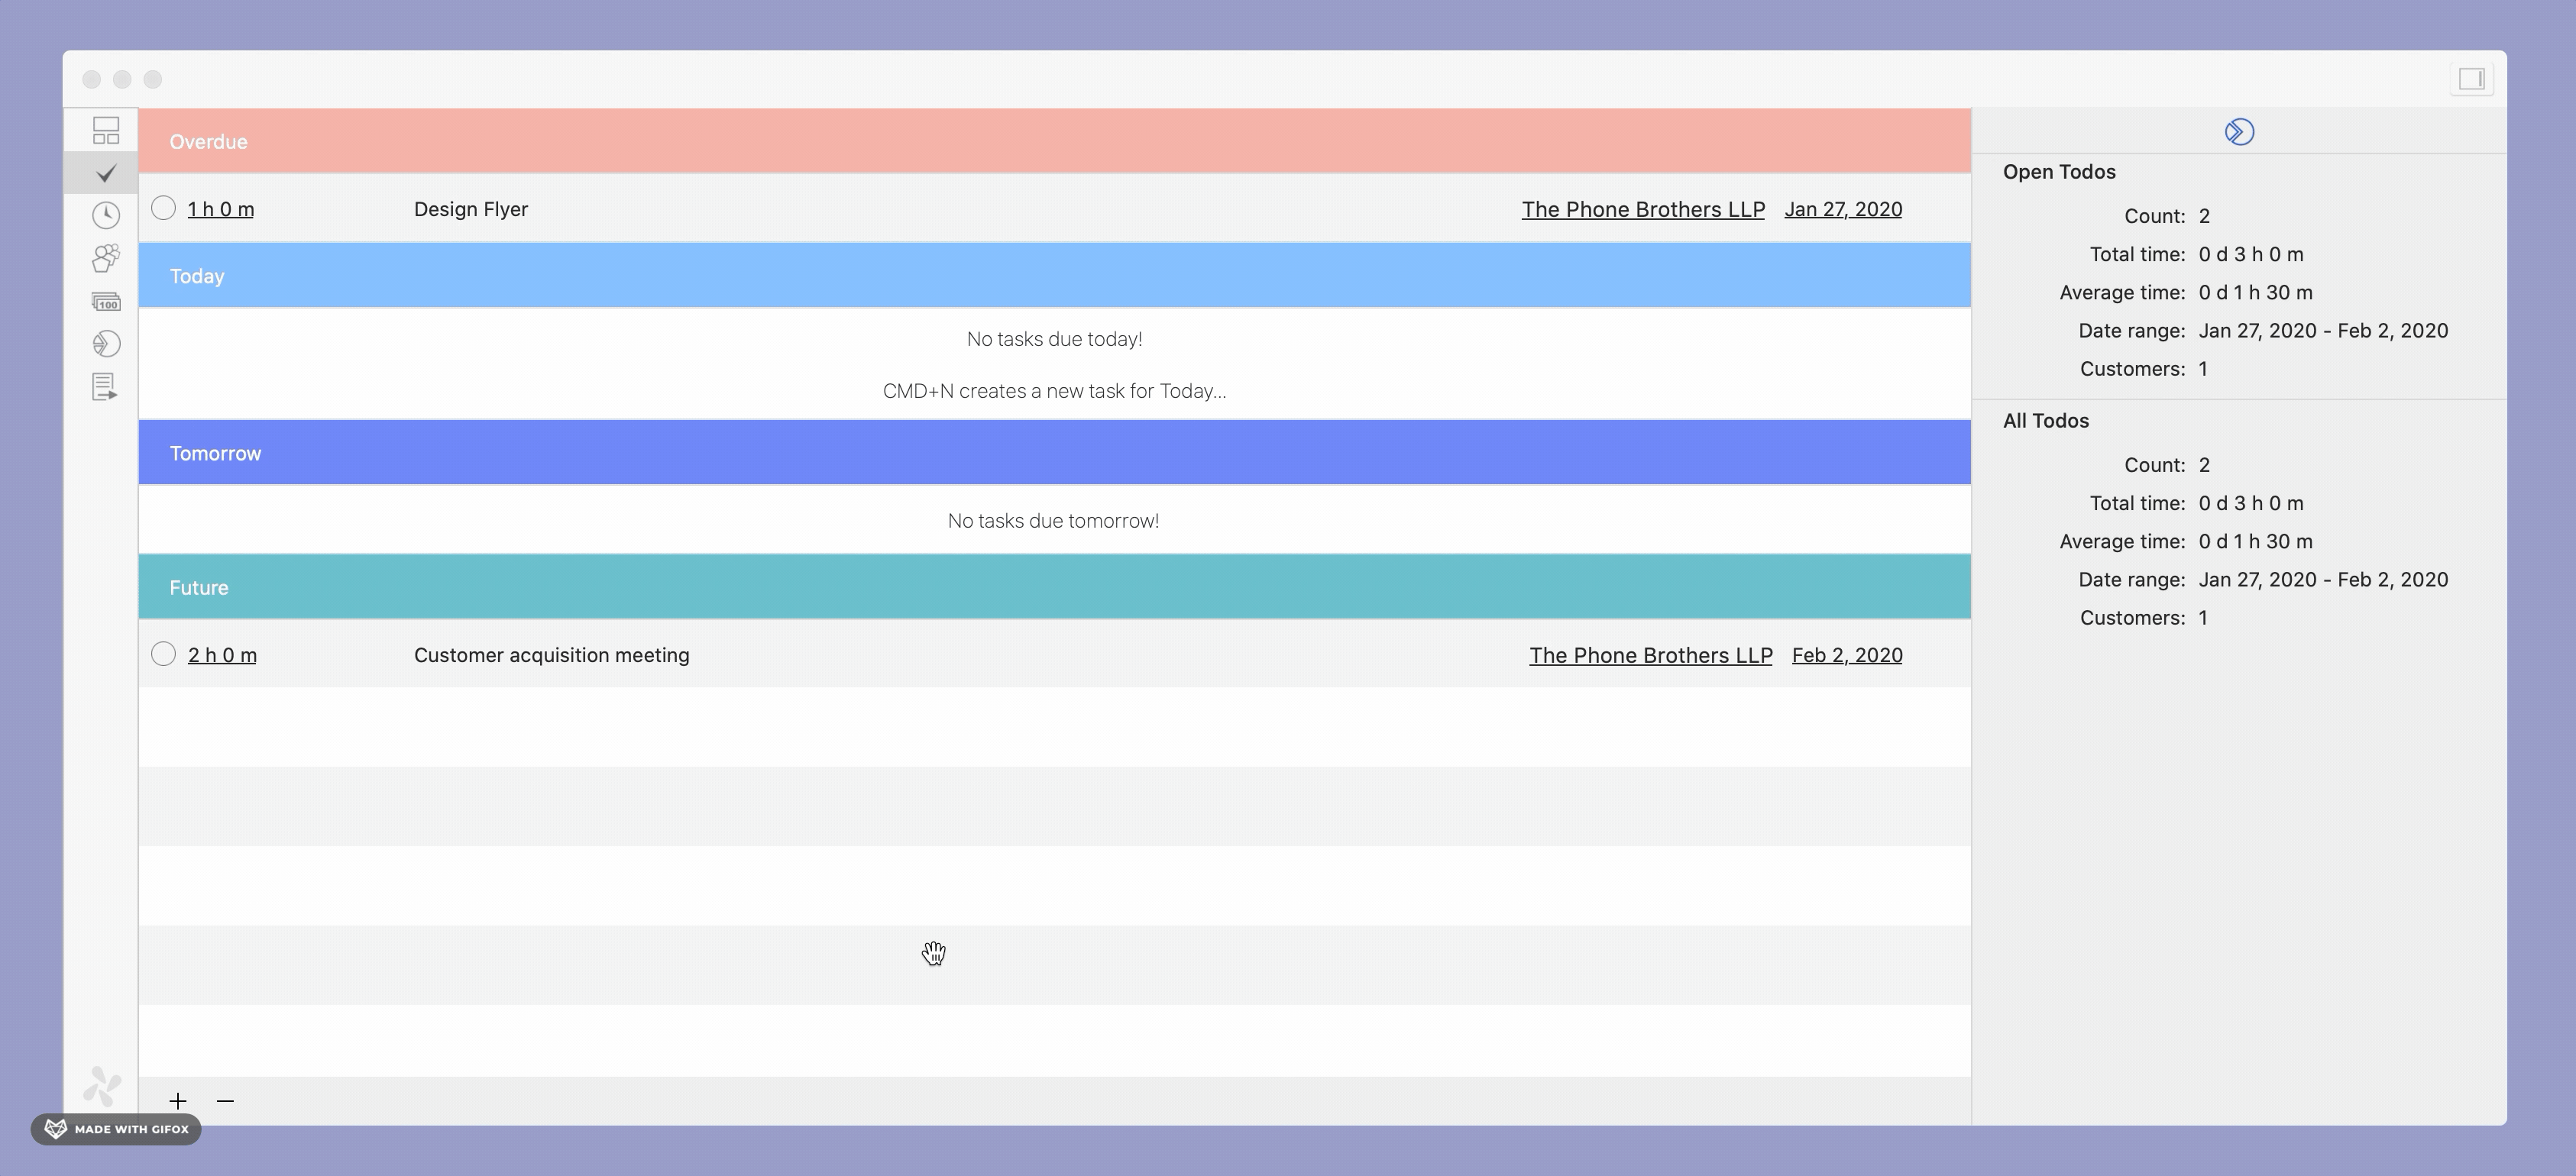Screen dimensions: 2576x1176
Task: Open the statistics pie chart icon
Action: pyautogui.click(x=106, y=344)
